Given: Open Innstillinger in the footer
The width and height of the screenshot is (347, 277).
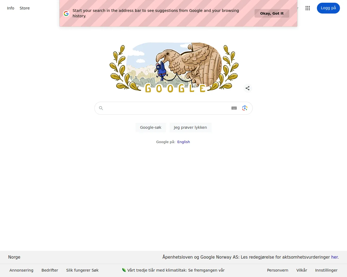Looking at the screenshot, I should point(326,270).
